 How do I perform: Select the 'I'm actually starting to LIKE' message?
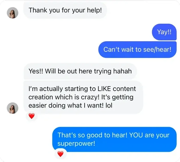(83, 97)
